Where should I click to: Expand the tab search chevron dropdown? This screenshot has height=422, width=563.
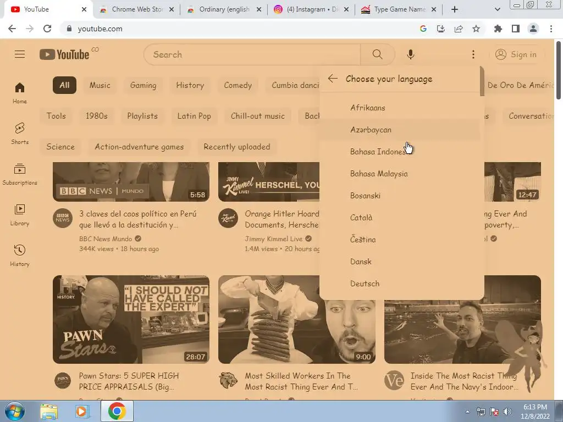(x=497, y=9)
